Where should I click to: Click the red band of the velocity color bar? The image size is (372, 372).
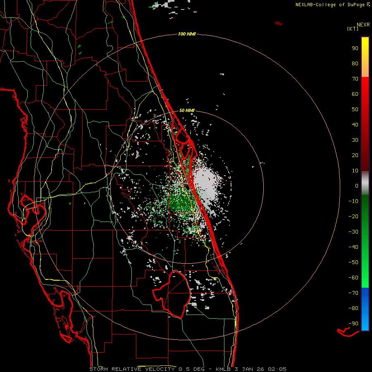(x=365, y=124)
